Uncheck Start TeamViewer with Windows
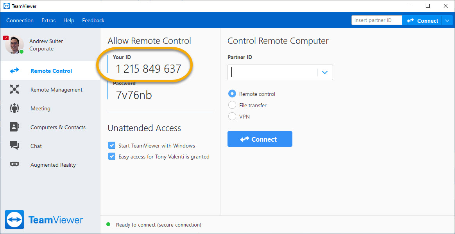 pos(112,145)
